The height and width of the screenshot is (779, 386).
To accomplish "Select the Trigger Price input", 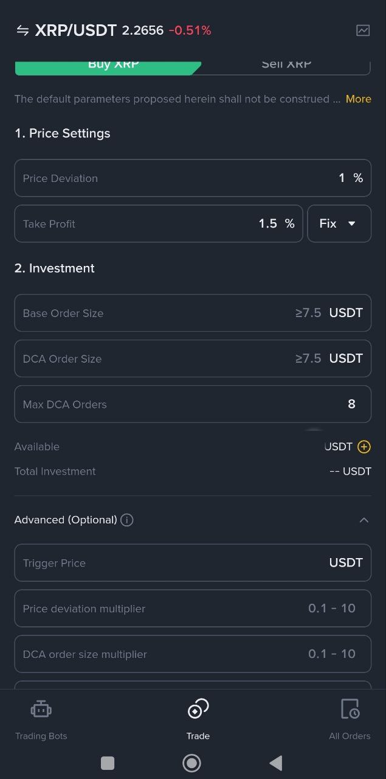I will tap(193, 563).
